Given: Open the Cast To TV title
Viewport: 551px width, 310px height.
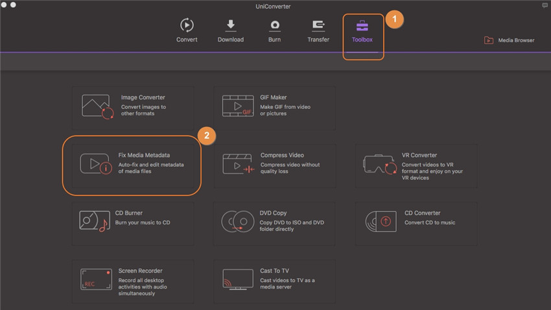Looking at the screenshot, I should (274, 270).
